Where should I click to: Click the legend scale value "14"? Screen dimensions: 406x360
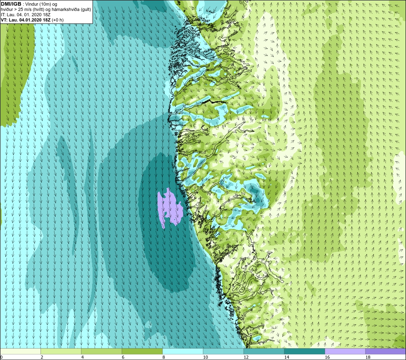point(287,358)
